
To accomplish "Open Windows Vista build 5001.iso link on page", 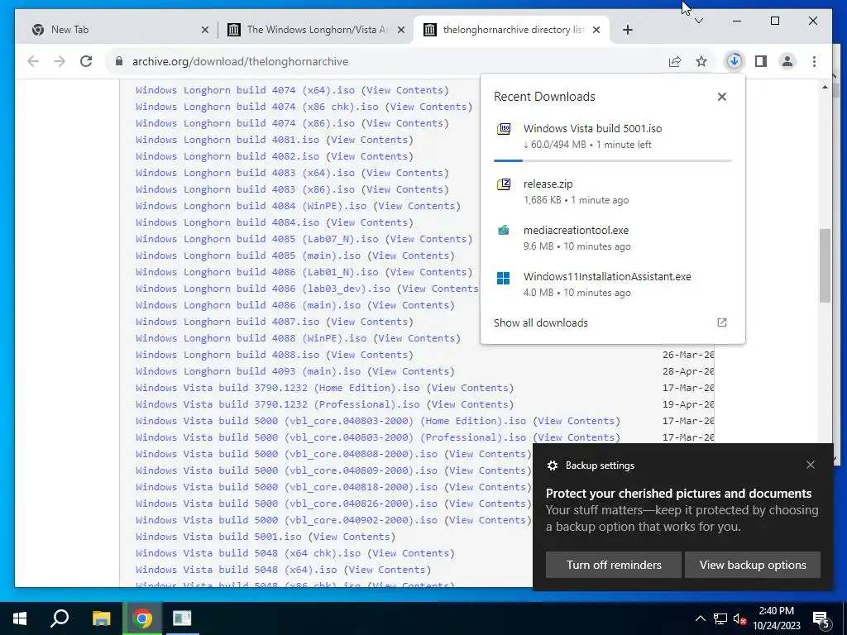I will pos(218,537).
